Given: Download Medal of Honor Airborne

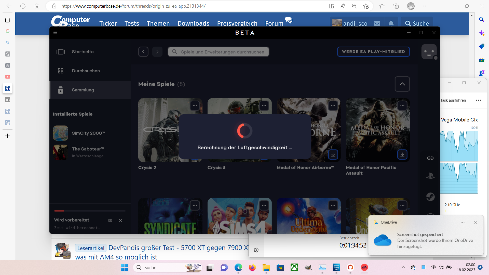Looking at the screenshot, I should pyautogui.click(x=333, y=155).
